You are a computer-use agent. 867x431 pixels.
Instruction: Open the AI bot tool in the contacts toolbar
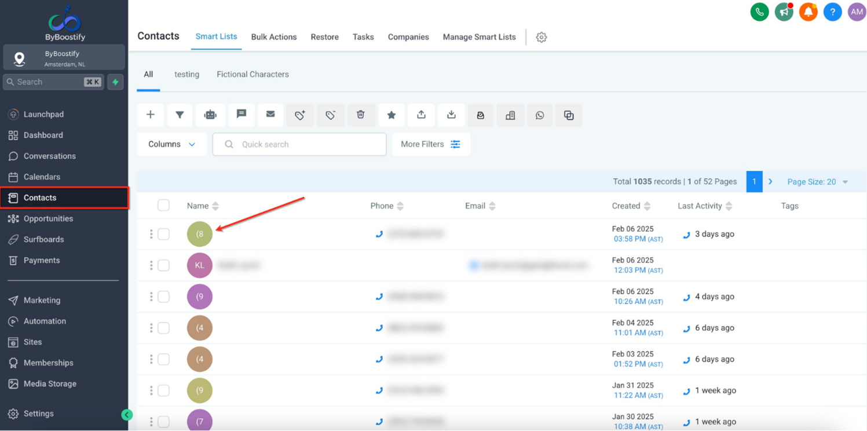[x=210, y=115]
